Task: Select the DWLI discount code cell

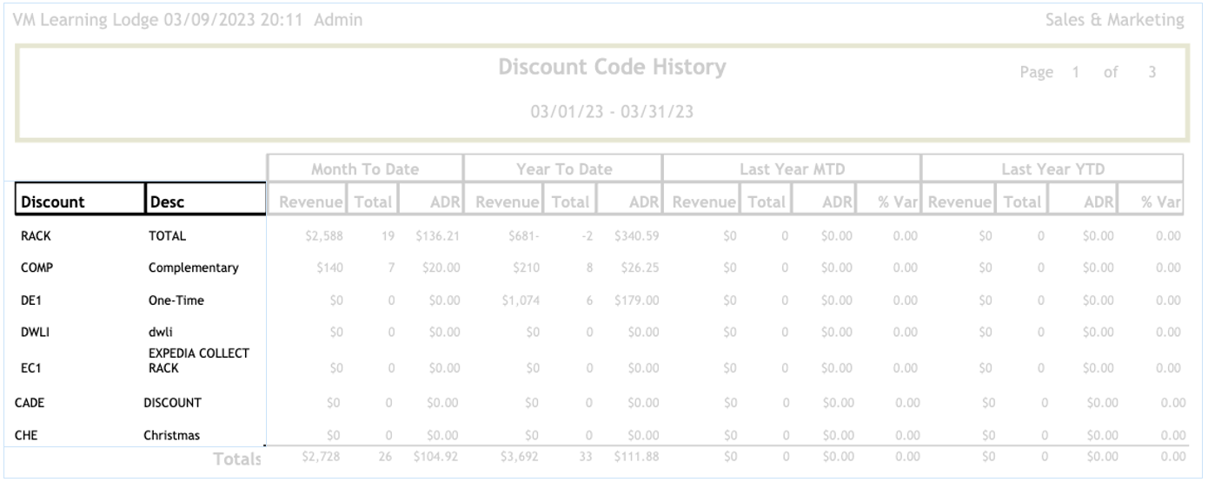Action: coord(35,333)
